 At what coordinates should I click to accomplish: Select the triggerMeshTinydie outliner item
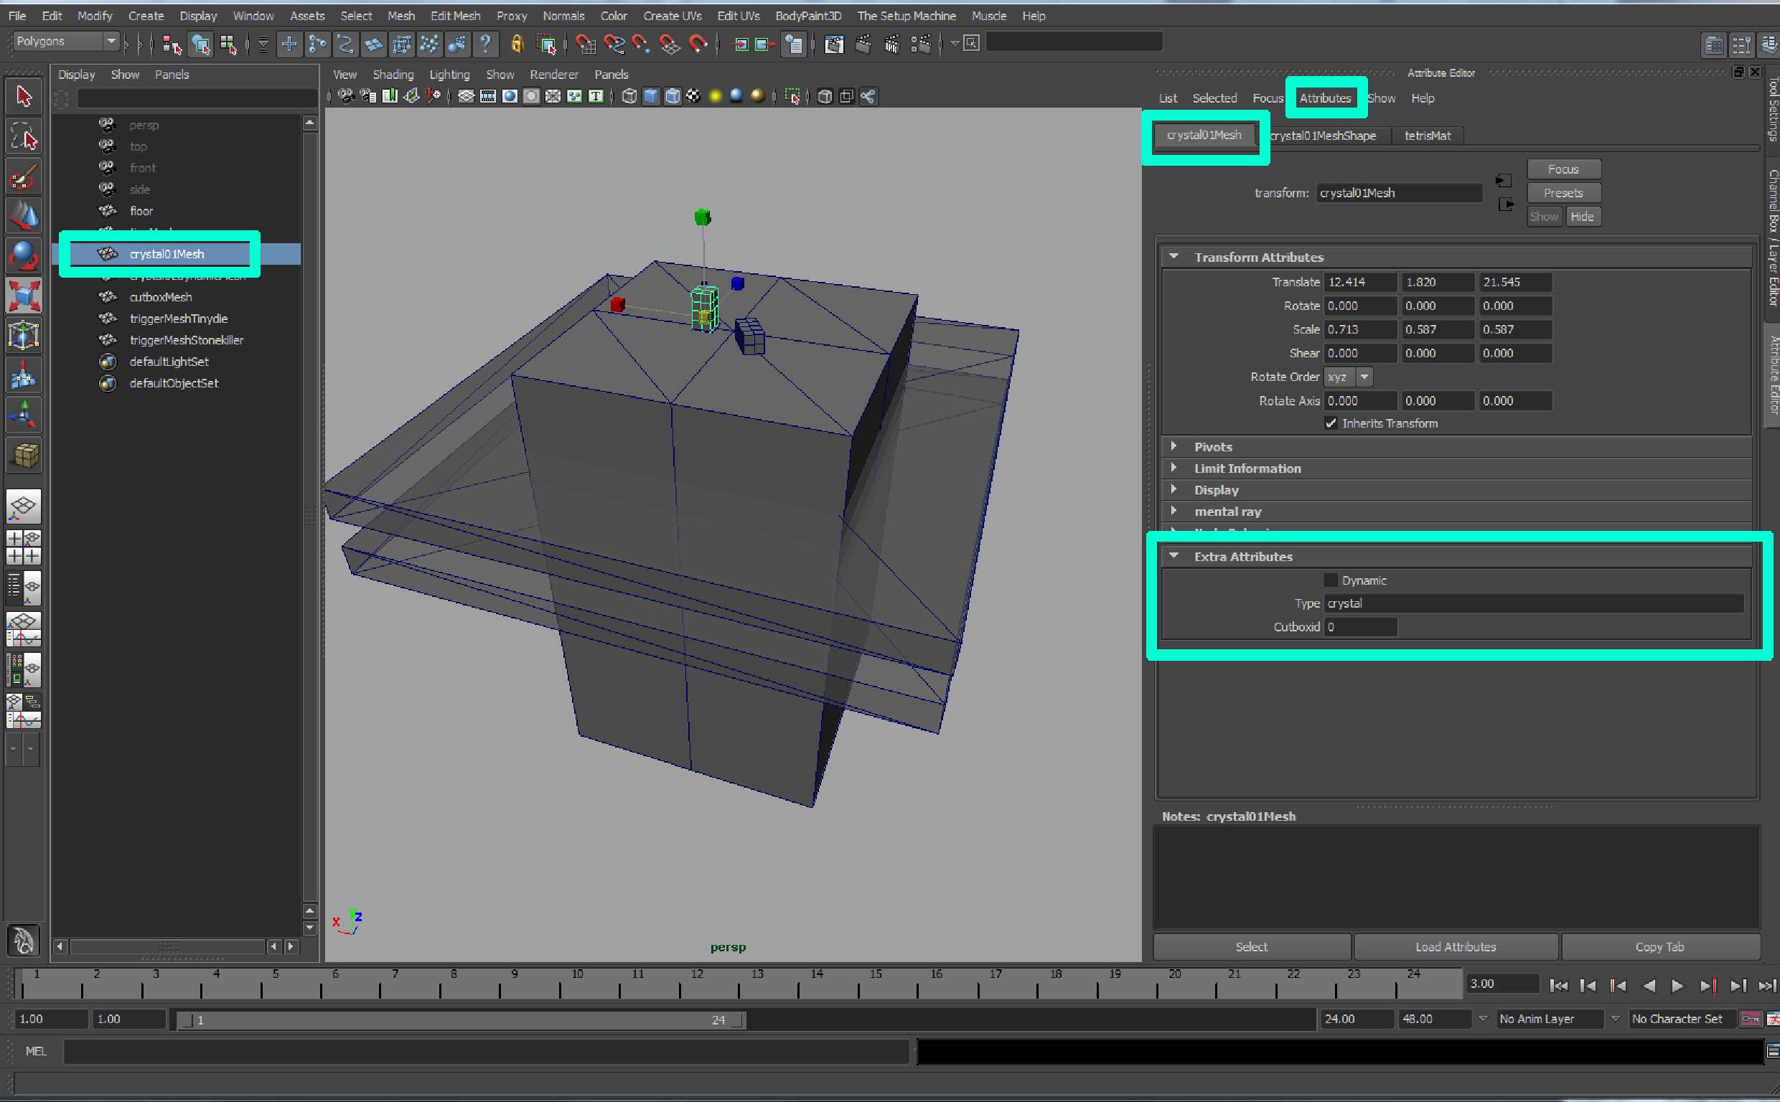coord(178,319)
